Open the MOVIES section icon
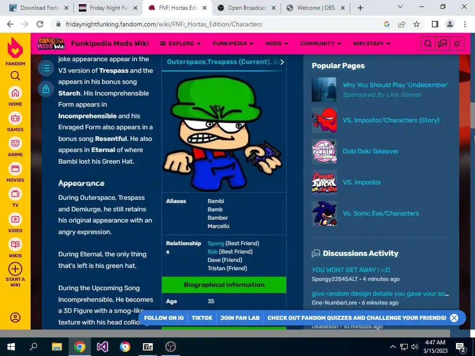This screenshot has width=475, height=356. click(x=15, y=169)
